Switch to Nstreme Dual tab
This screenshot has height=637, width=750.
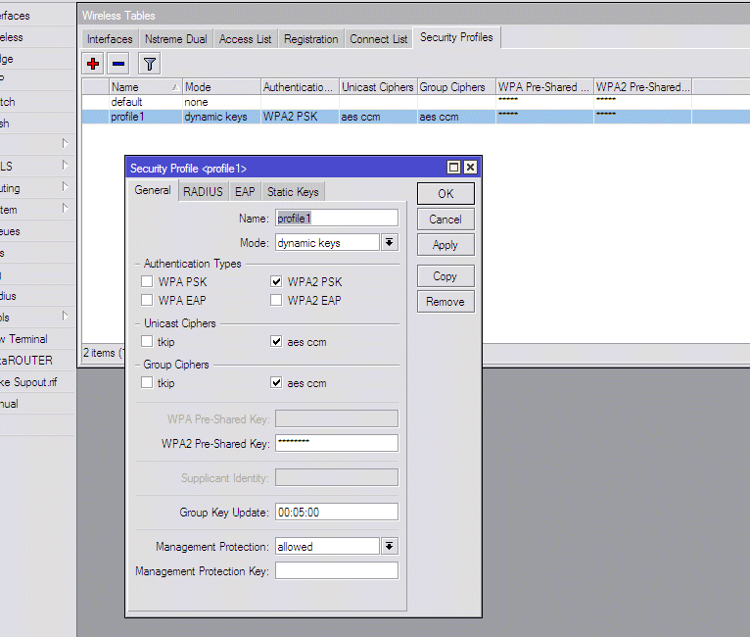pyautogui.click(x=176, y=39)
